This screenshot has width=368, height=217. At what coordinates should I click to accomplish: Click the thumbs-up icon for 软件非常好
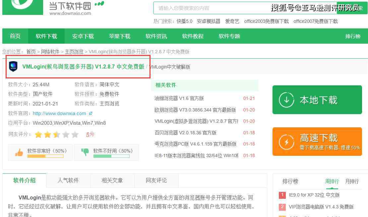(x=19, y=152)
